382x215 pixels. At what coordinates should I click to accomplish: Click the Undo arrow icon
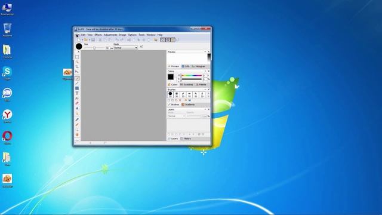pyautogui.click(x=117, y=40)
